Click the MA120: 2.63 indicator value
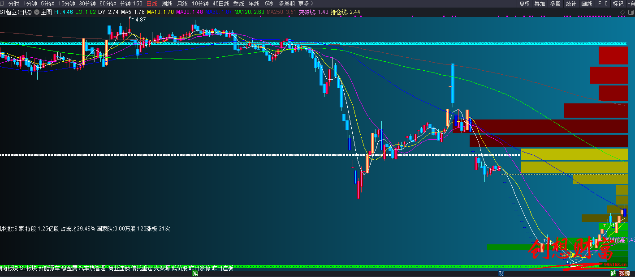635x277 pixels. click(249, 12)
